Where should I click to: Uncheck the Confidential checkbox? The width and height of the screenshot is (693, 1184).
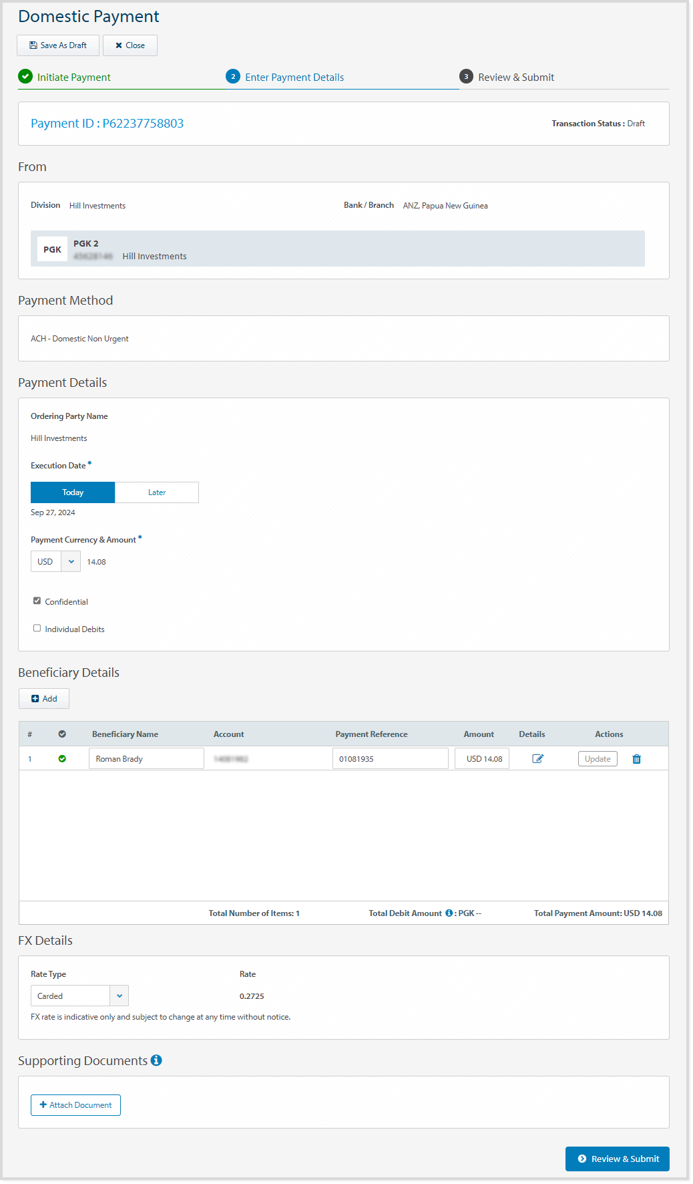pyautogui.click(x=37, y=601)
